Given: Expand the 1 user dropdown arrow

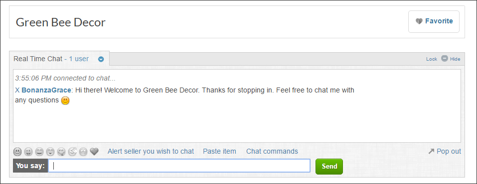Looking at the screenshot, I should click(101, 59).
